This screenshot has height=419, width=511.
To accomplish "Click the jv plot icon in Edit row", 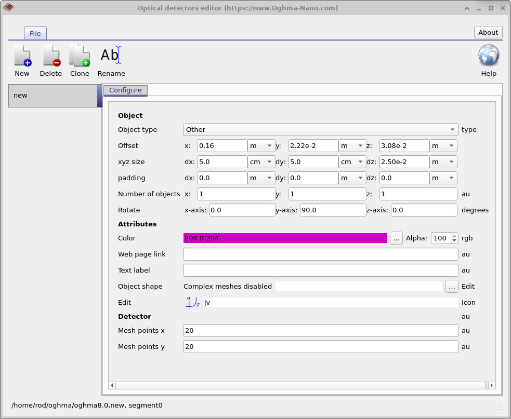I will coord(191,303).
